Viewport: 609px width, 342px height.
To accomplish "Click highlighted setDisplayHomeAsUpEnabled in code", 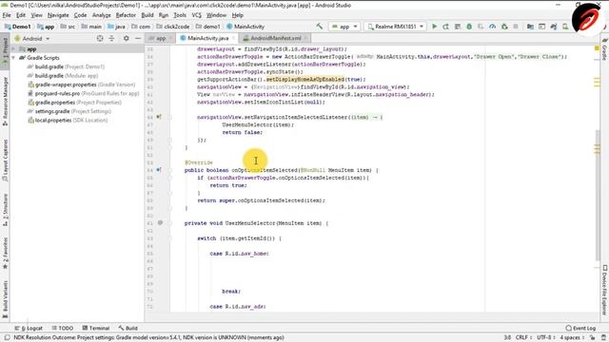I will click(x=304, y=79).
